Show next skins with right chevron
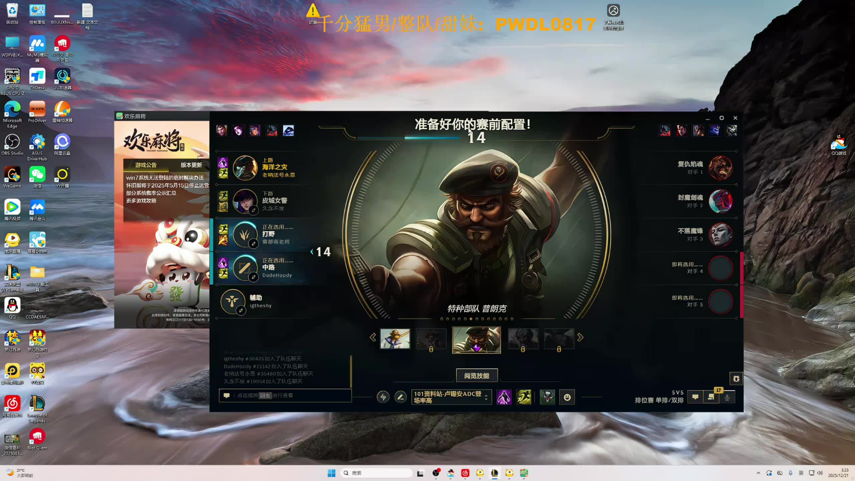The image size is (855, 481). [580, 337]
